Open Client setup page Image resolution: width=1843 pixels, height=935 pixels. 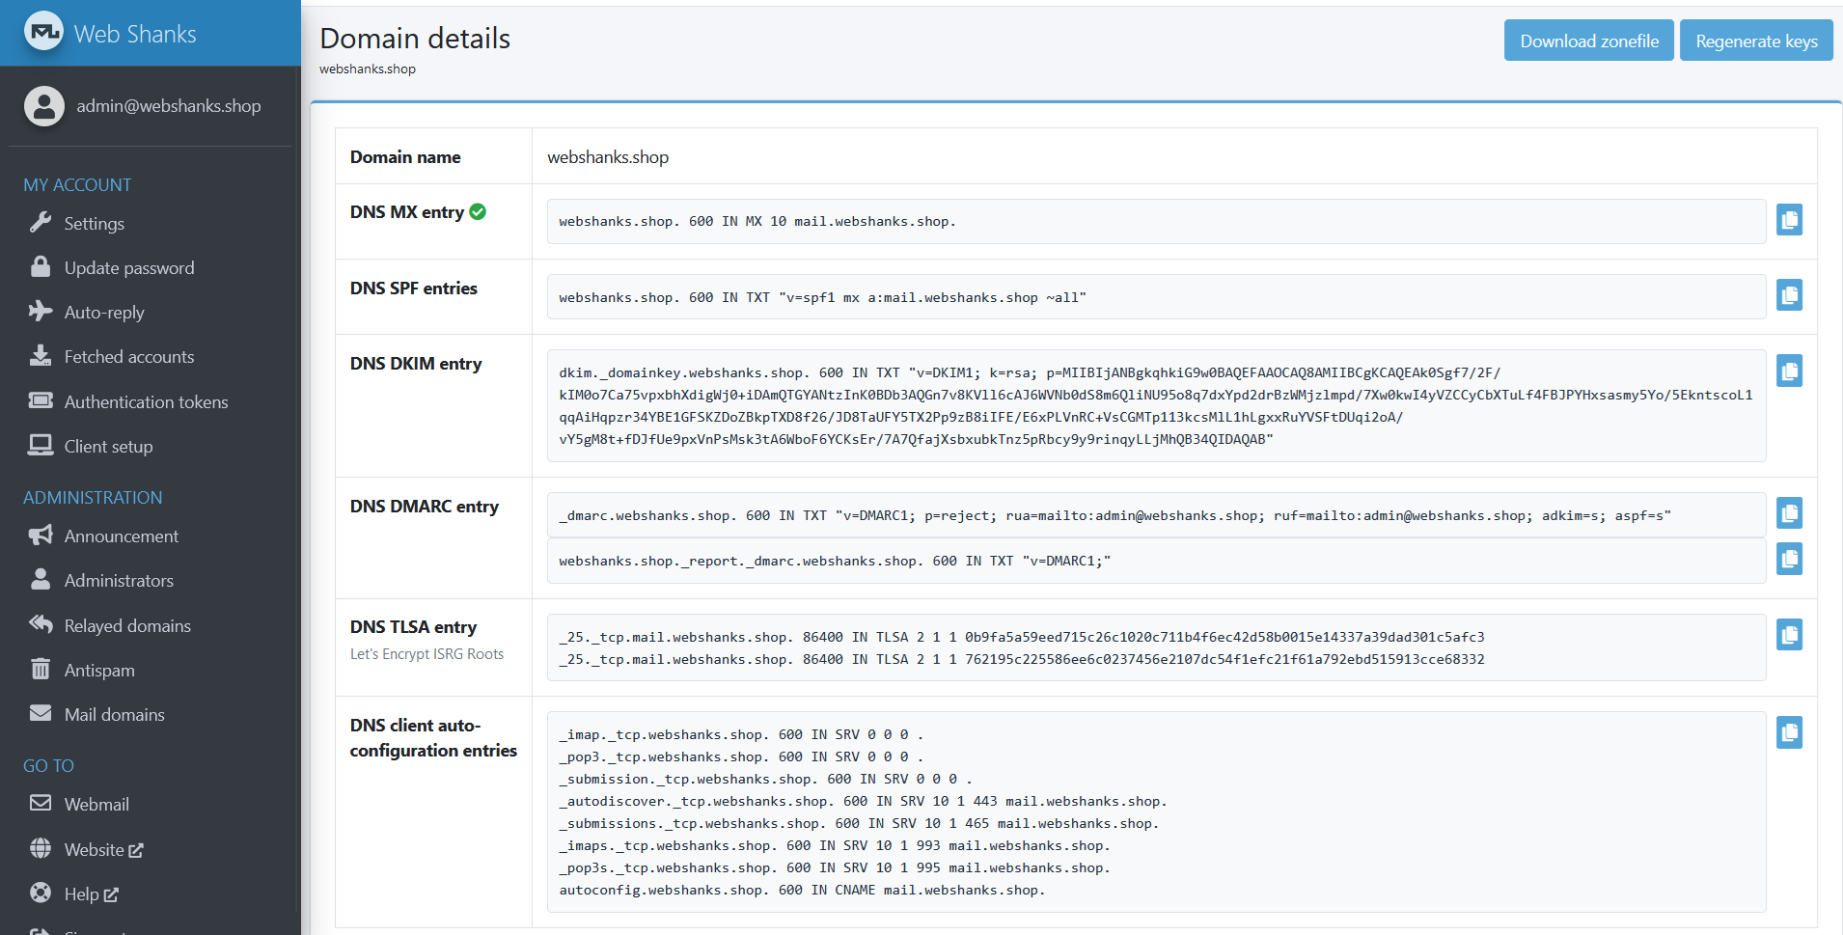pyautogui.click(x=108, y=447)
